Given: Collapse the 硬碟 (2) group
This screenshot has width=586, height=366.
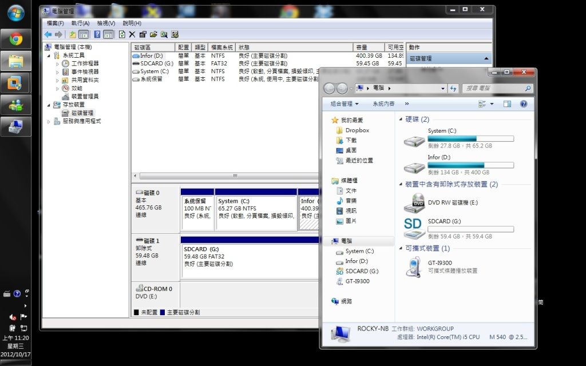Looking at the screenshot, I should coord(401,120).
